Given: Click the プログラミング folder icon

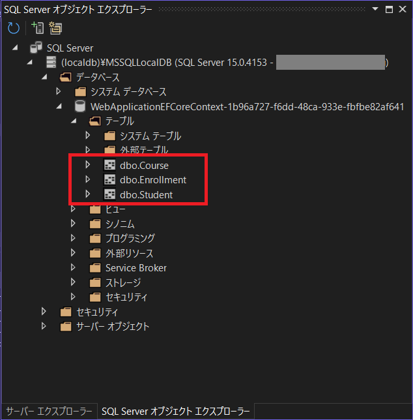Looking at the screenshot, I should coord(95,238).
